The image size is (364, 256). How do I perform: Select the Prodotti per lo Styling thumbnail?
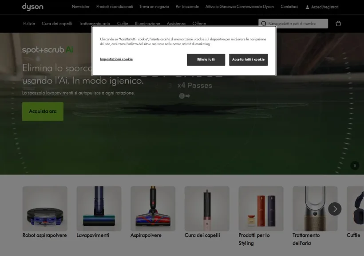click(x=261, y=209)
